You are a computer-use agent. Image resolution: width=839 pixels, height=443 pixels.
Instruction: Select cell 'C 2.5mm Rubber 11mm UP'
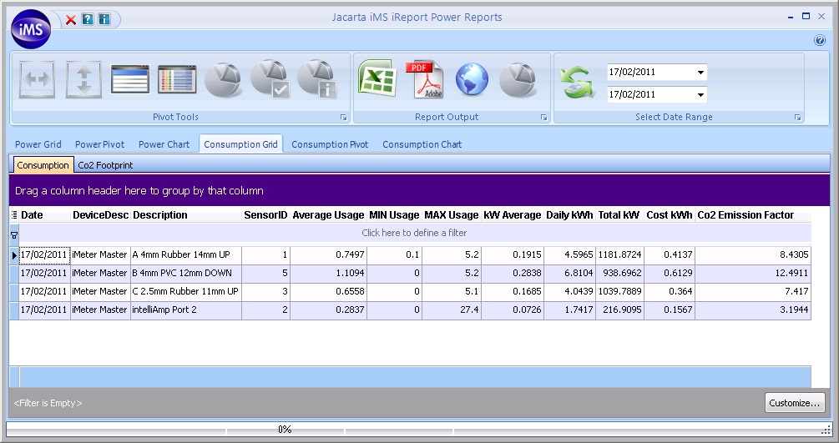click(186, 292)
